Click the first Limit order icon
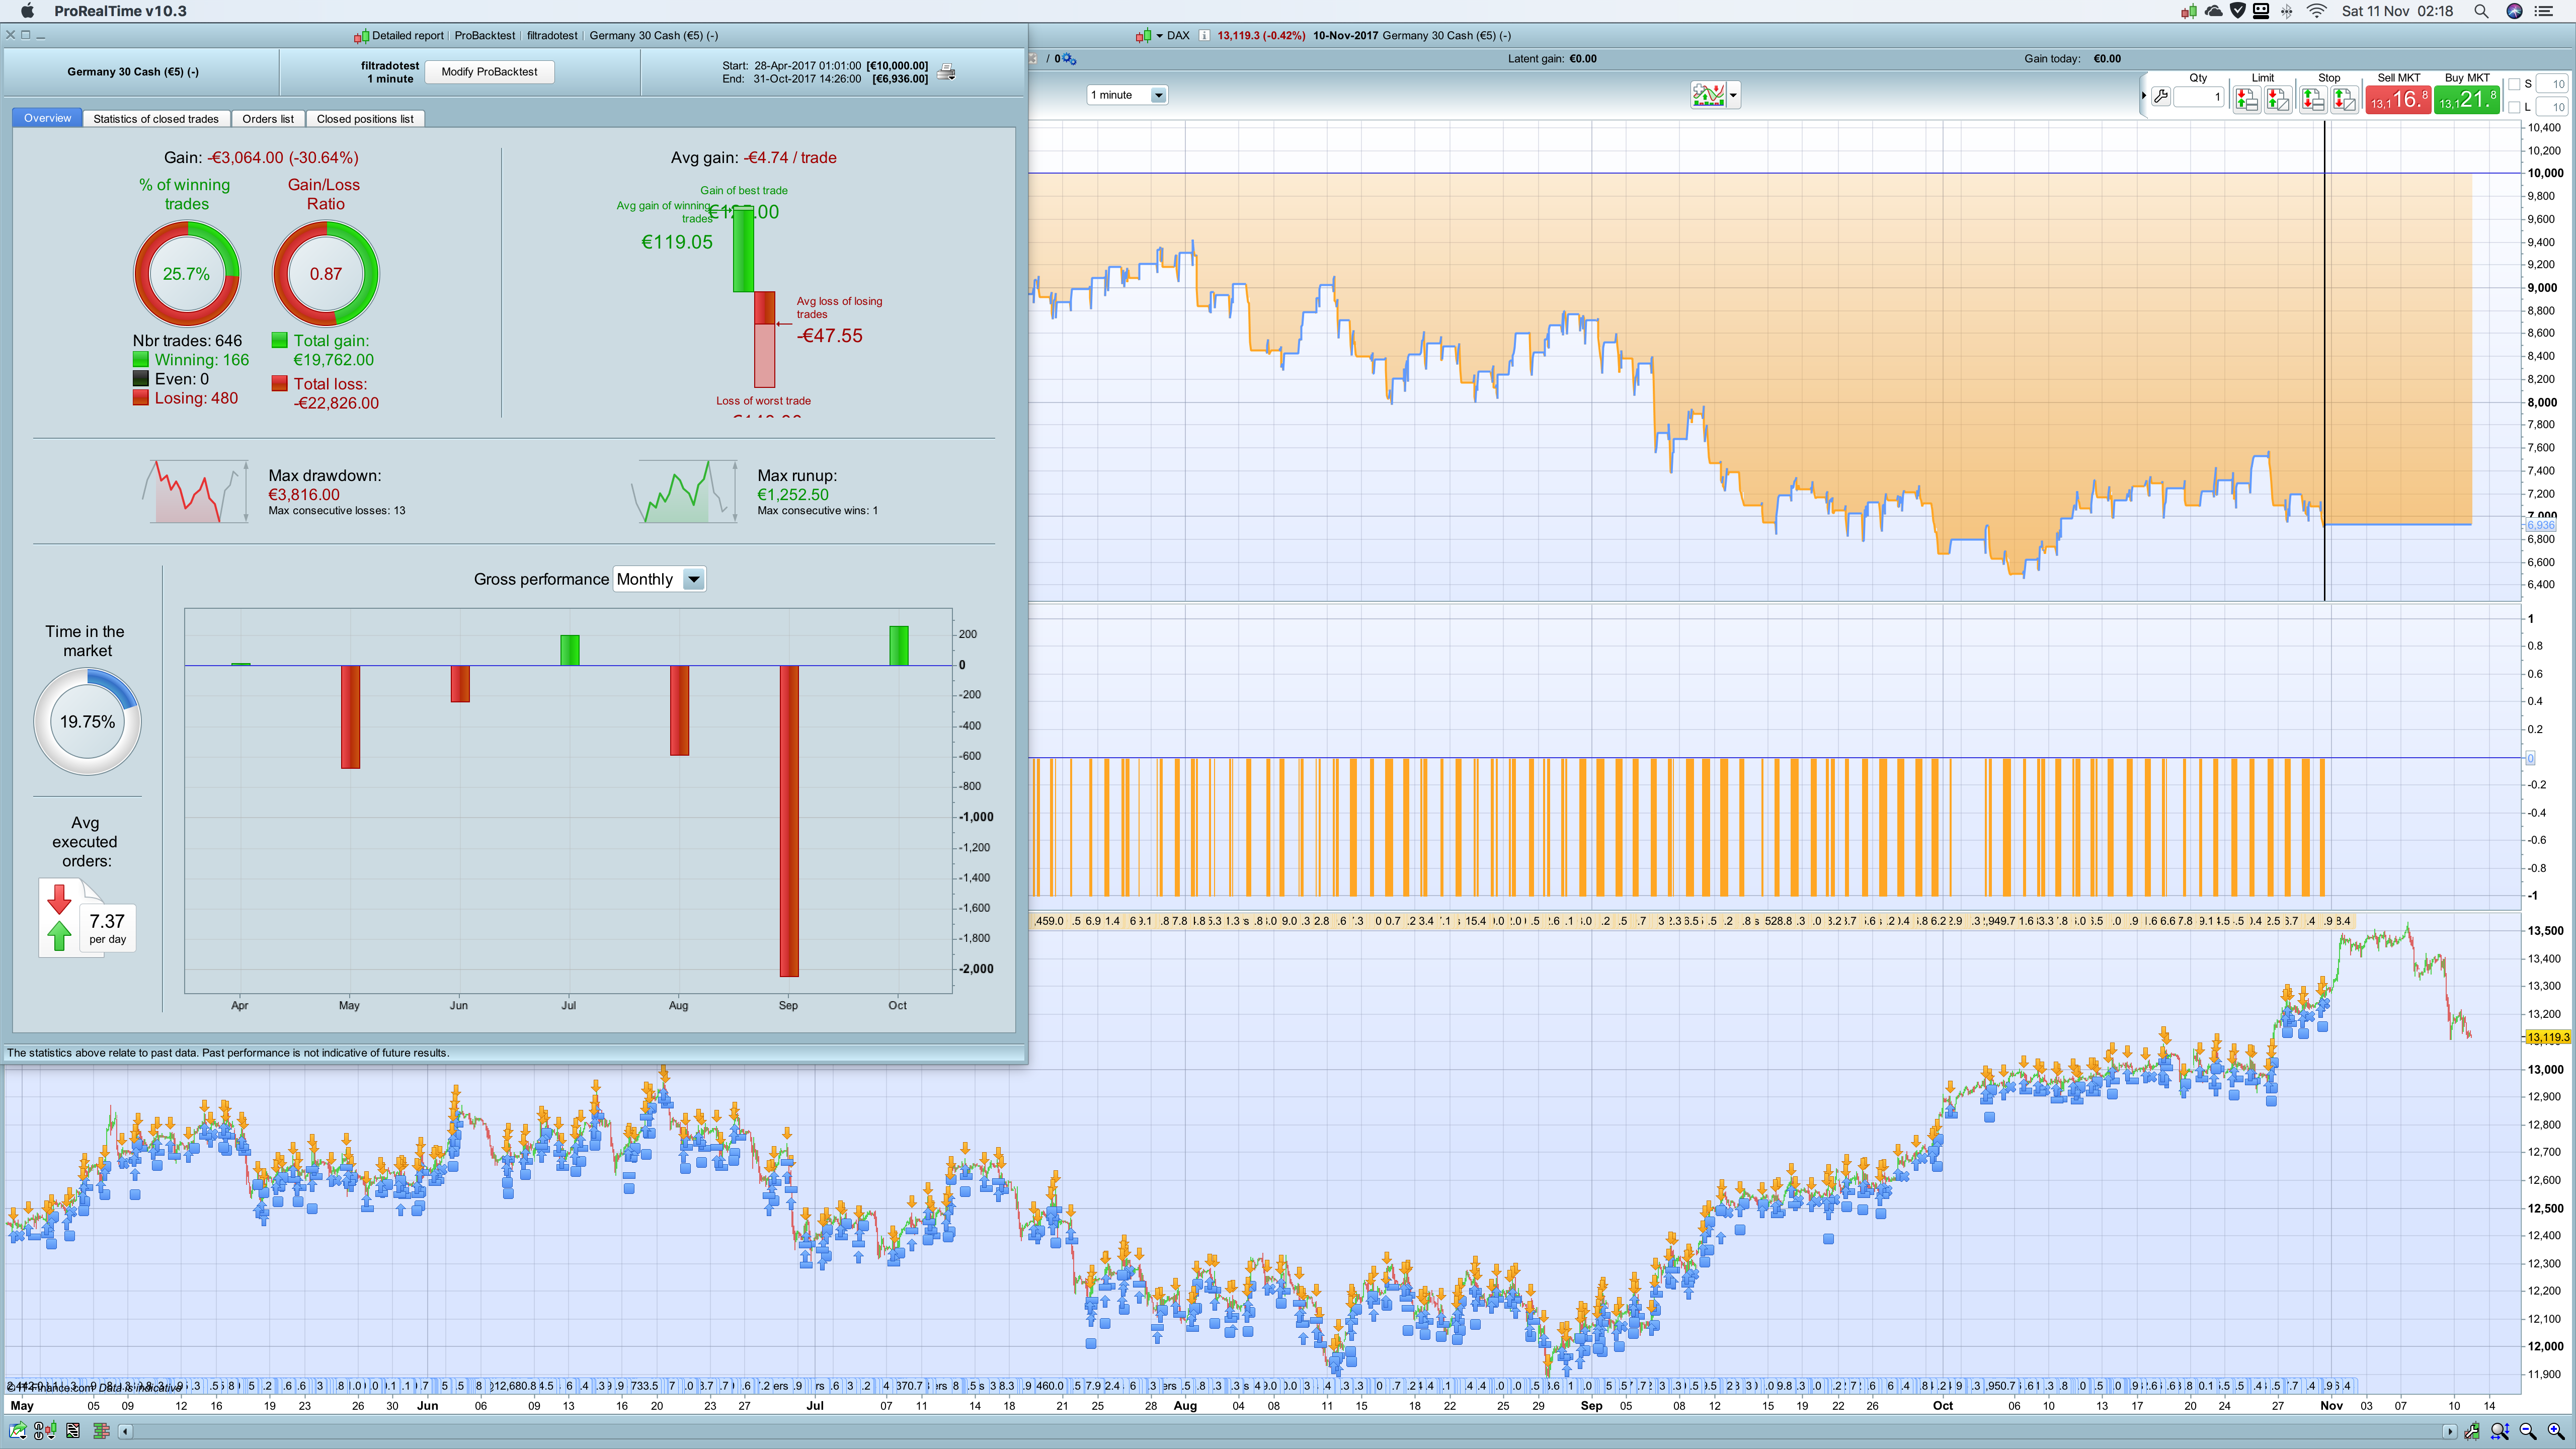 click(2247, 99)
